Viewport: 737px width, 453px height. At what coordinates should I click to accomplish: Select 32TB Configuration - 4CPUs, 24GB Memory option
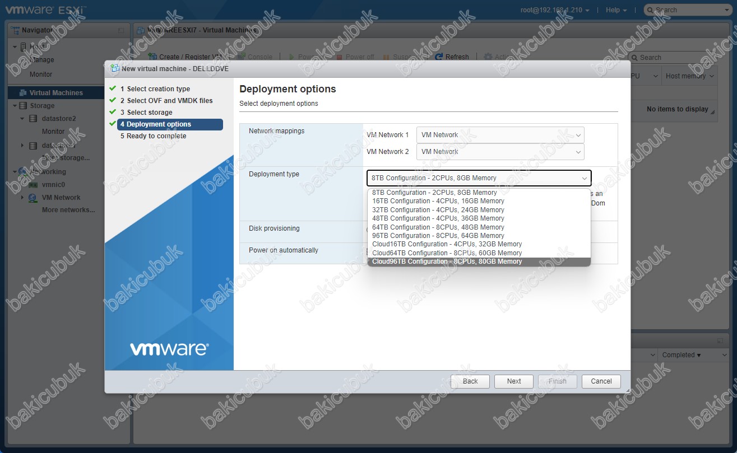479,210
